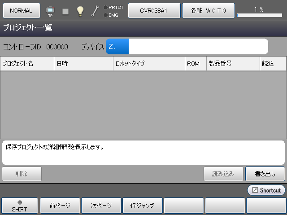Viewport: 287px width, 215px height.
Task: Click the wrench maintenance icon
Action: point(95,11)
